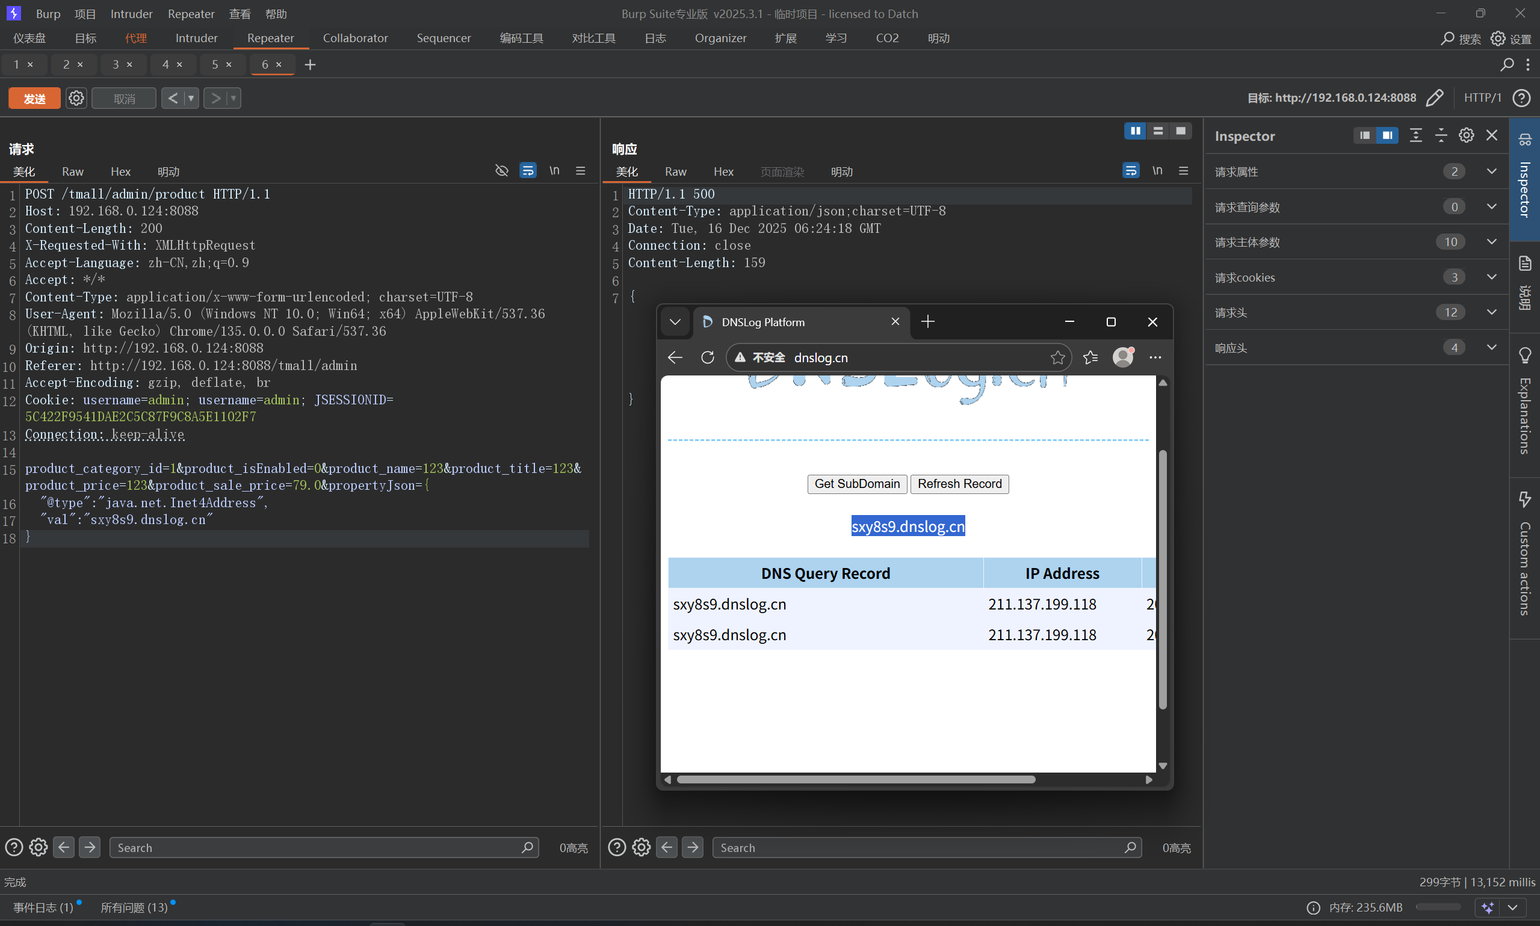
Task: Toggle non-printable \n display in response
Action: click(x=1157, y=171)
